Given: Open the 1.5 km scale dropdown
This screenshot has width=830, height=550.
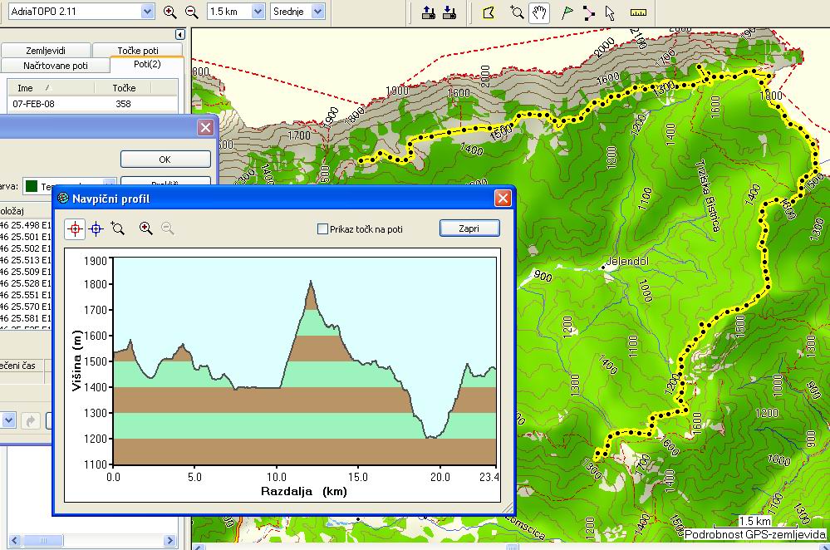Looking at the screenshot, I should (x=257, y=12).
